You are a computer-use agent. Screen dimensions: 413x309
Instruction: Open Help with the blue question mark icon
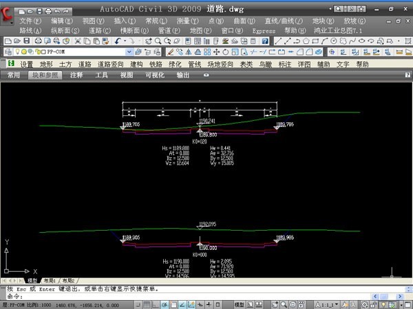(265, 41)
